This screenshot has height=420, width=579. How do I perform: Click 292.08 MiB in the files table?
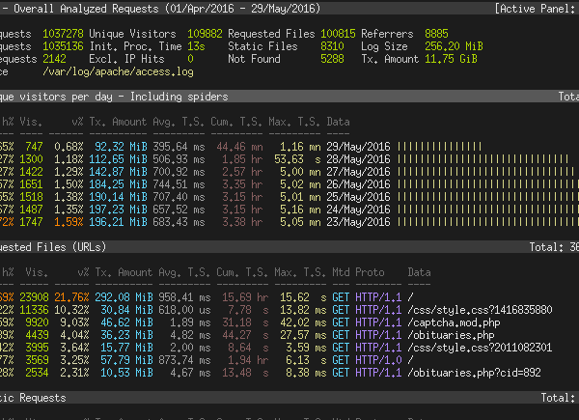[124, 297]
